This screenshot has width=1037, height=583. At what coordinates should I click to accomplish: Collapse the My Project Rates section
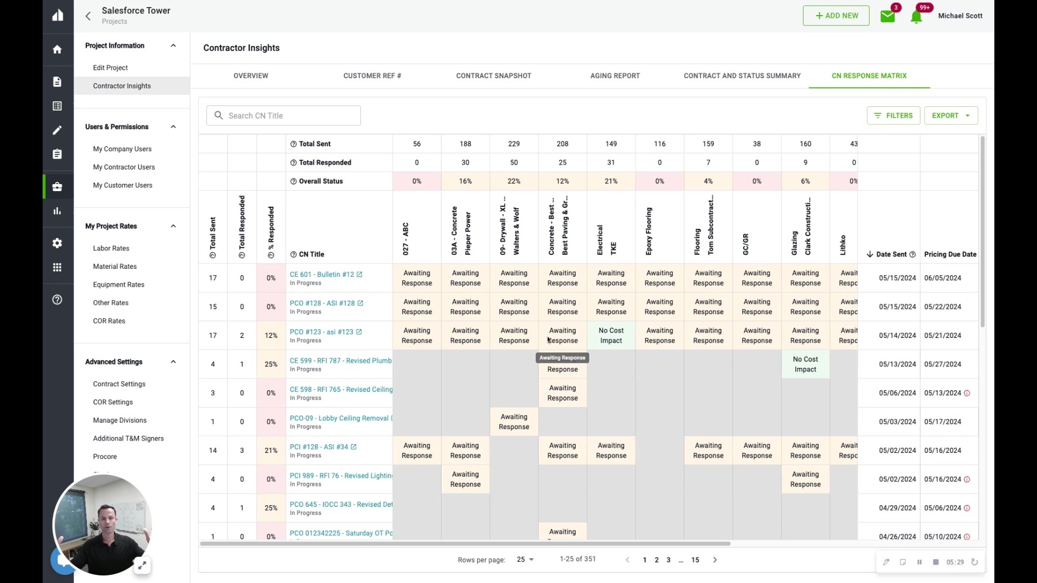tap(173, 226)
